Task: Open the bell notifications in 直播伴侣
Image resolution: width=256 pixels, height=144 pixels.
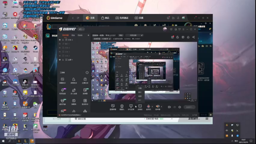Action: tap(188, 37)
